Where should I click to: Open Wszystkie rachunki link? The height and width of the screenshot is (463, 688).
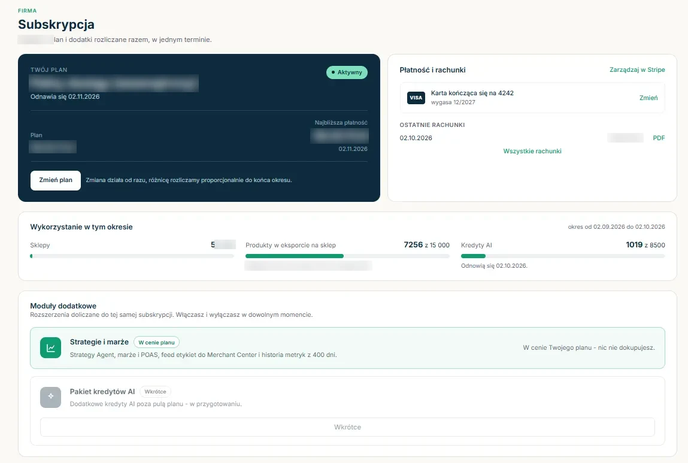tap(532, 151)
